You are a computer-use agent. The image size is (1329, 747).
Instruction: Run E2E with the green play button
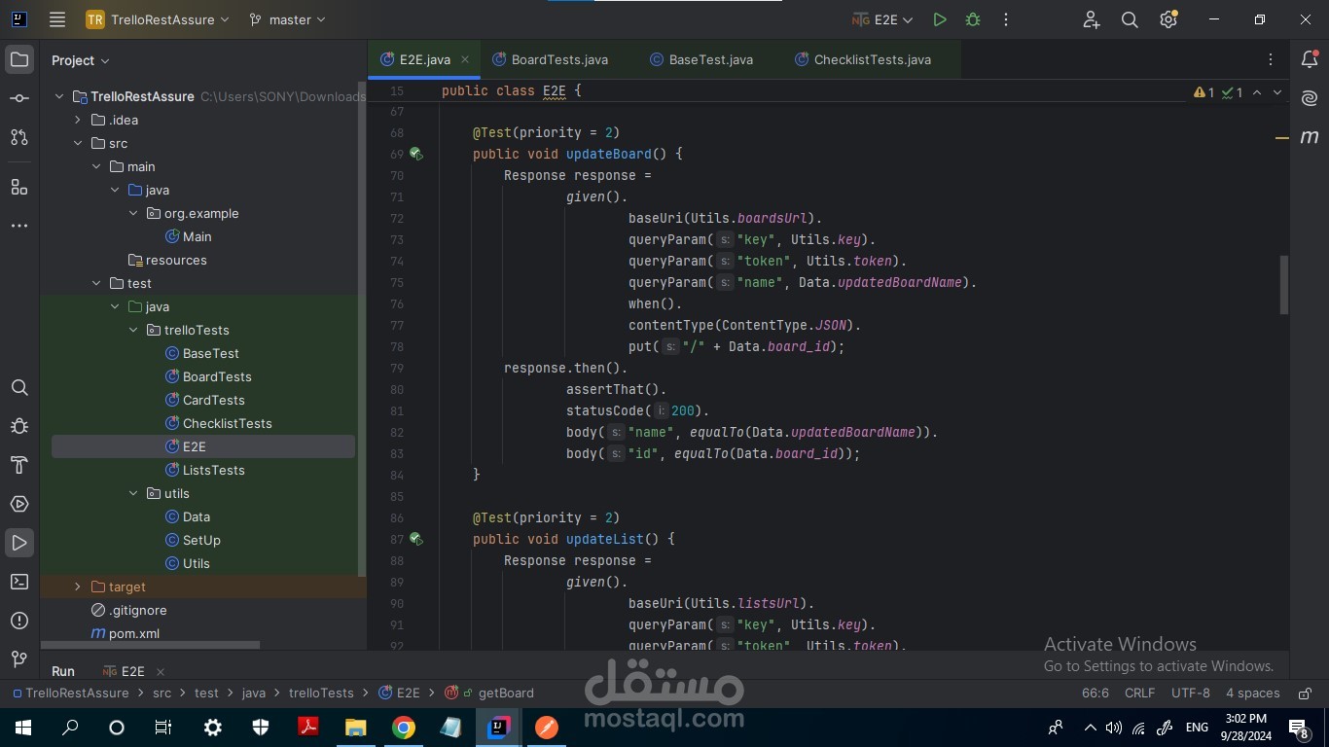coord(939,19)
